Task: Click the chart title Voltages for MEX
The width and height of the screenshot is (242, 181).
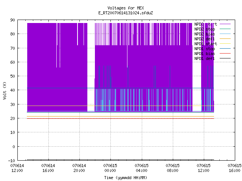Action: (x=126, y=8)
